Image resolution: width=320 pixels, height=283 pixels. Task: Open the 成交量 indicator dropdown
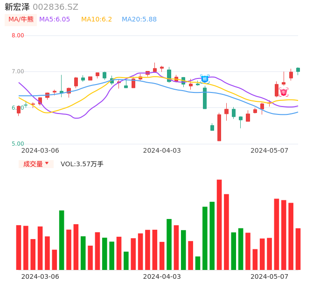click(x=36, y=164)
